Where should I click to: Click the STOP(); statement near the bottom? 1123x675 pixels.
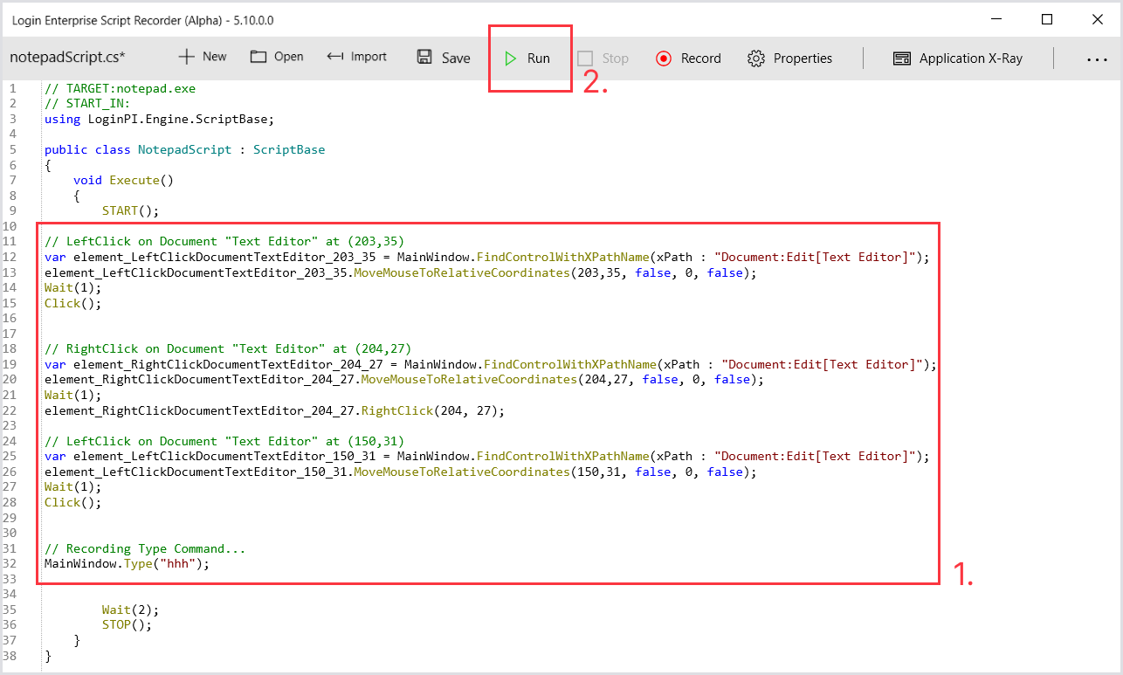127,625
